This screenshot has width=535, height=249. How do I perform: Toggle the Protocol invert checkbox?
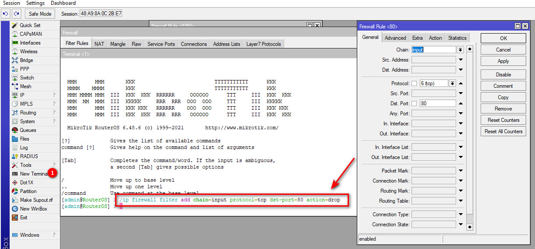[414, 83]
